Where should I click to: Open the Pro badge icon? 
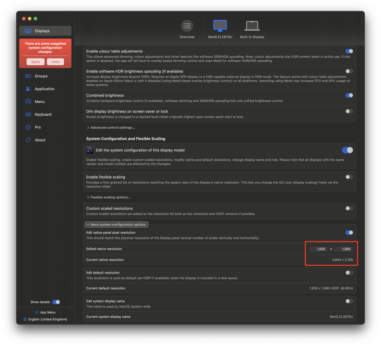tap(28, 127)
